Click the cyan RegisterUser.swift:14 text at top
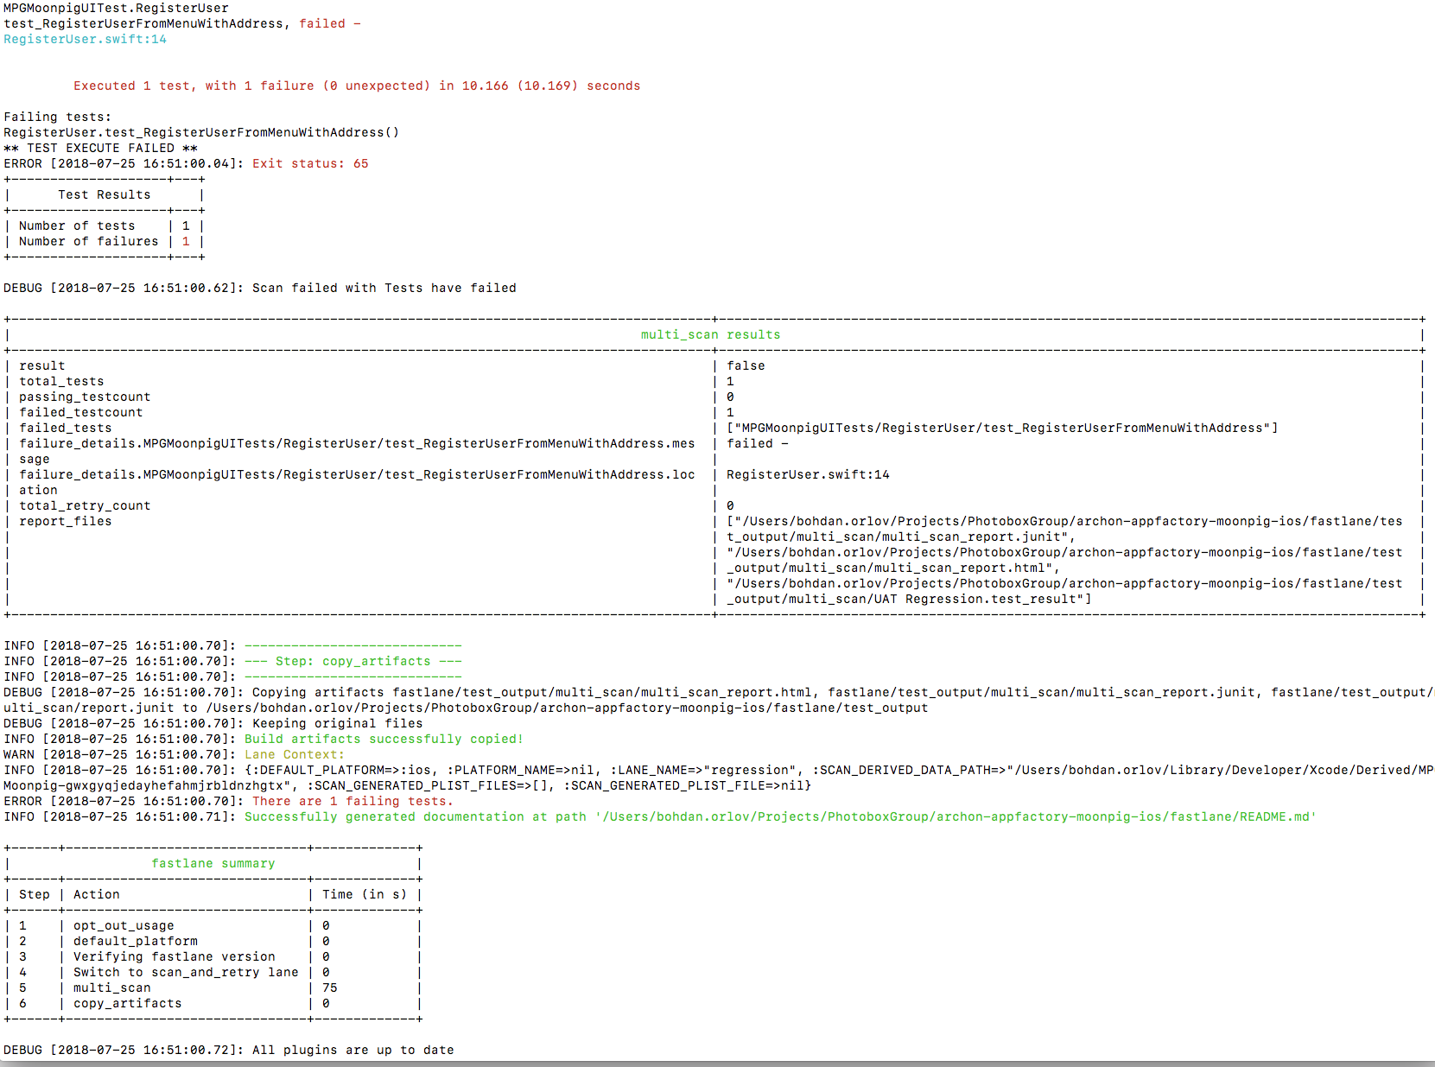This screenshot has height=1067, width=1435. 85,39
